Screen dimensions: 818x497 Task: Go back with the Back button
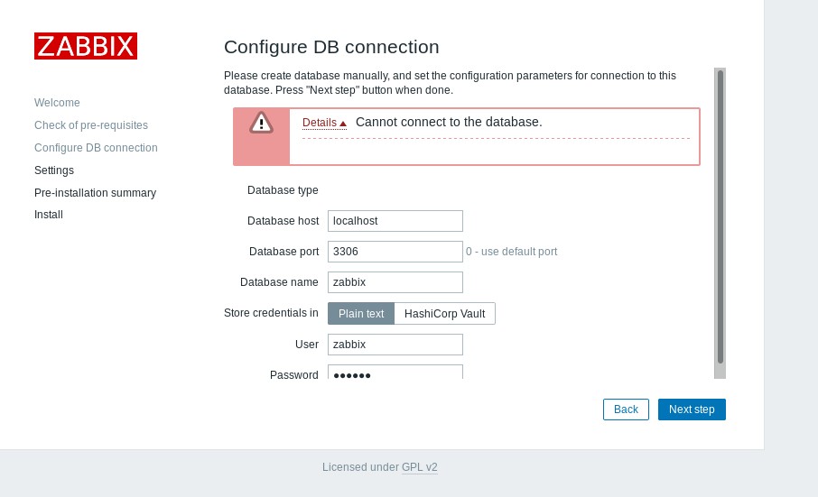pyautogui.click(x=626, y=410)
